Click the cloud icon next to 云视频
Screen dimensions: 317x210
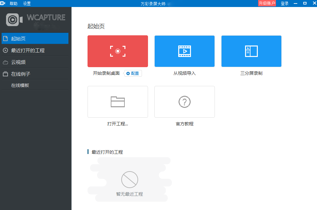pos(5,62)
